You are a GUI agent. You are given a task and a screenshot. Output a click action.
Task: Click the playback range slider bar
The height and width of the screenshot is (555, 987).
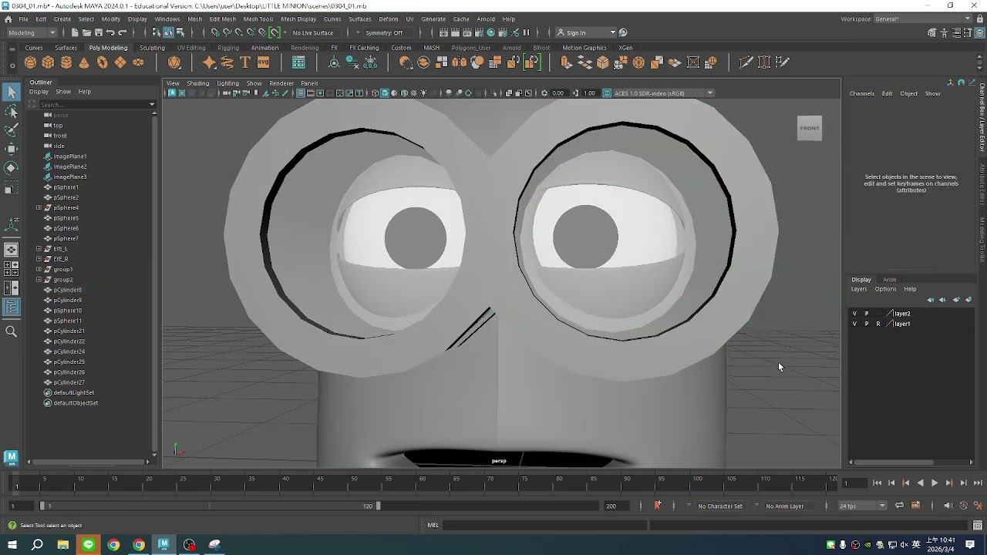pos(208,506)
